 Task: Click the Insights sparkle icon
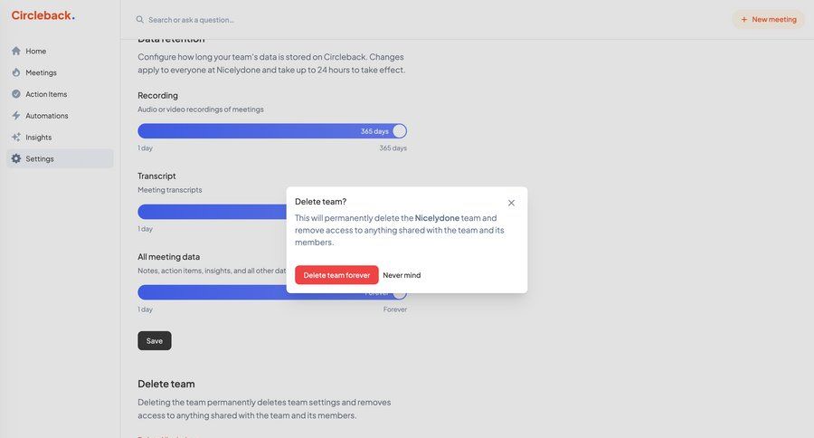(x=16, y=138)
